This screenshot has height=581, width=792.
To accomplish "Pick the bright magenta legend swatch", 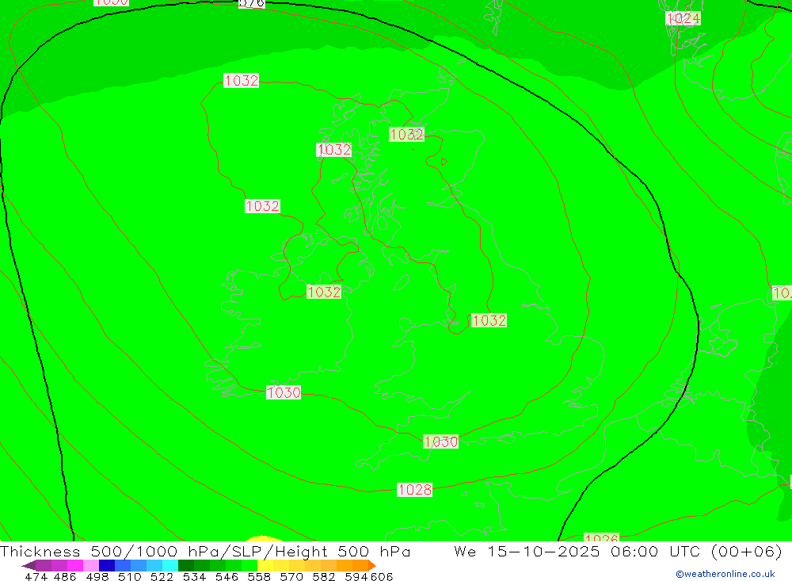I will (75, 565).
